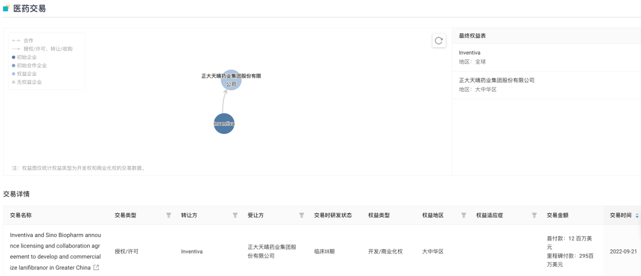The height and width of the screenshot is (276, 641).
Task: Select the date 2022-09-21
Action: (623, 252)
